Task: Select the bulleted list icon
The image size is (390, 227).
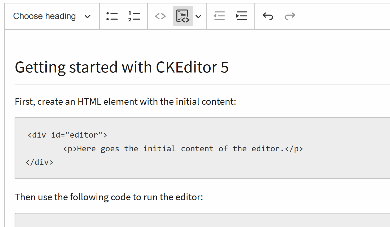Action: pos(112,16)
